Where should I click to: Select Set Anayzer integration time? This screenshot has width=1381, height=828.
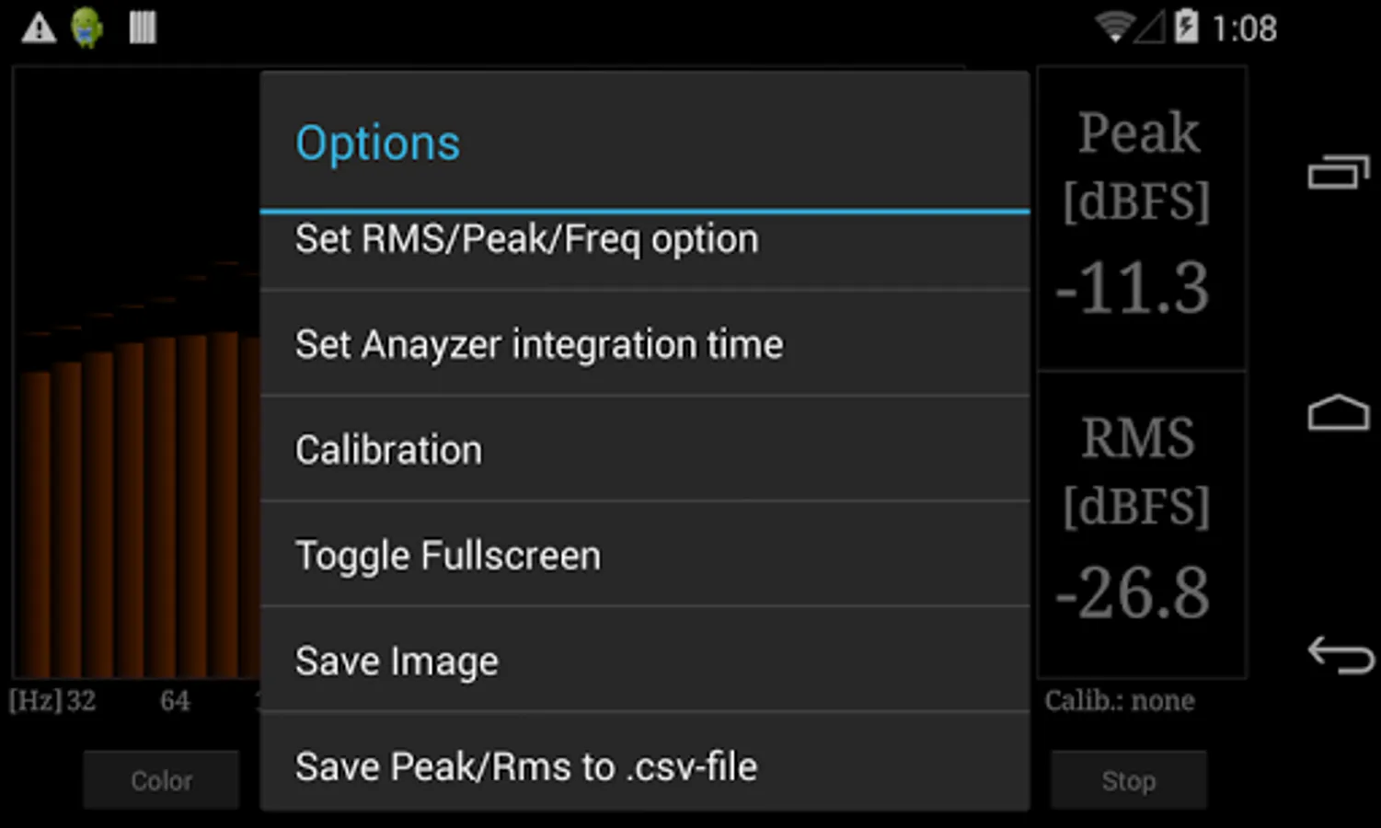(644, 345)
